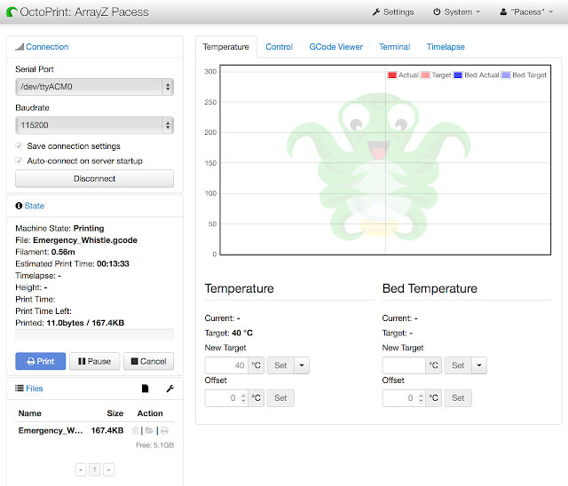Click the print progress bar
Image resolution: width=568 pixels, height=486 pixels.
click(95, 334)
